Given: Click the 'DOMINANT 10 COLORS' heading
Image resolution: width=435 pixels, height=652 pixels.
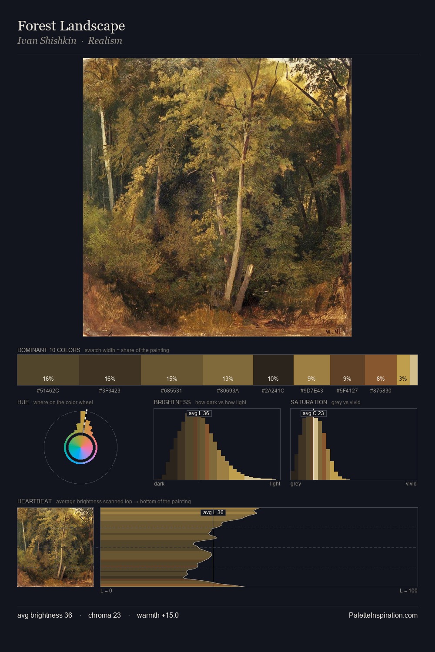Looking at the screenshot, I should point(49,350).
